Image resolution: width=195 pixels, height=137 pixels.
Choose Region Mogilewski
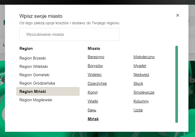[36, 100]
